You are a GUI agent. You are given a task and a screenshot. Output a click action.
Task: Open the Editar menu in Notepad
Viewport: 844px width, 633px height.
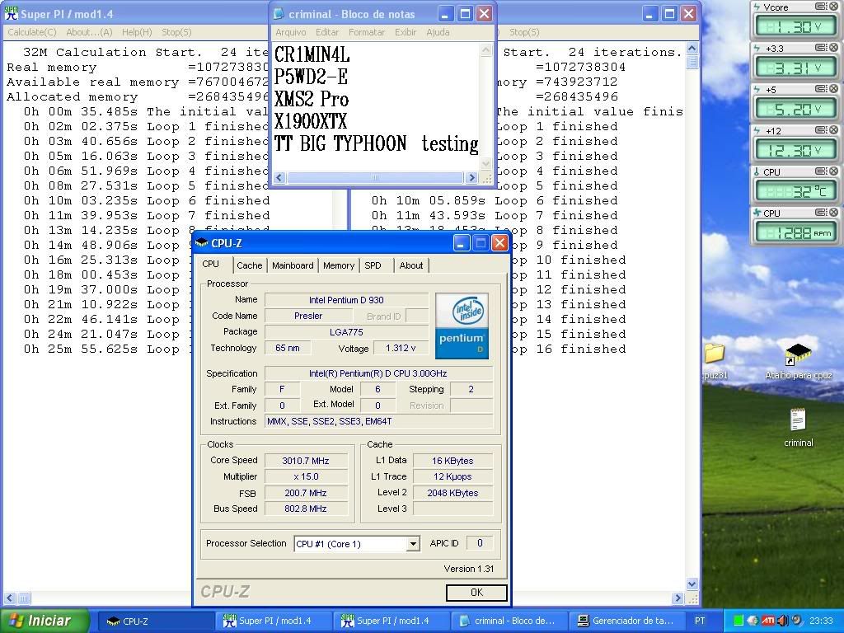click(x=327, y=32)
